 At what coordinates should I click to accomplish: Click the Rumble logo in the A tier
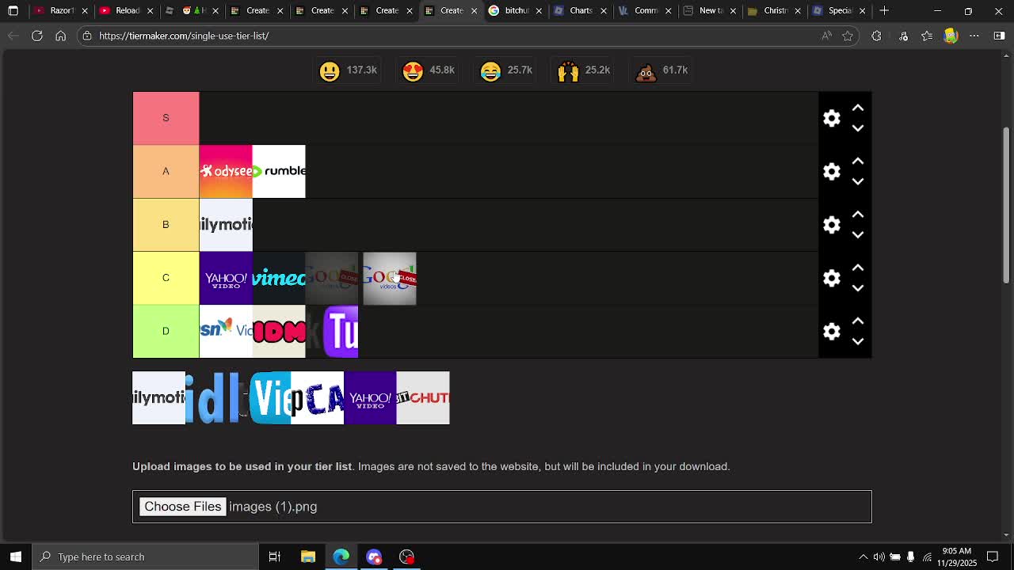pyautogui.click(x=279, y=171)
